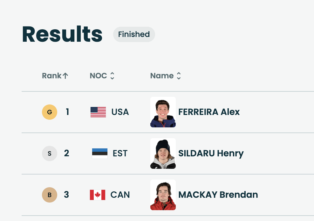Open the Name sort chevron control
The image size is (314, 221).
pyautogui.click(x=179, y=76)
